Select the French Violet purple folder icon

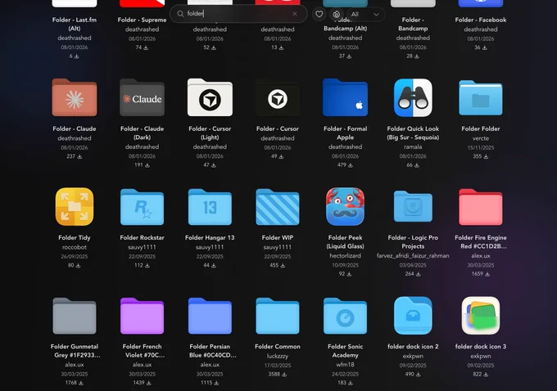[142, 316]
